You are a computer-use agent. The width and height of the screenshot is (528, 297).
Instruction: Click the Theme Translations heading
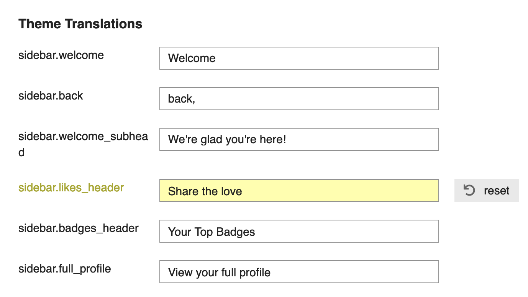point(80,24)
